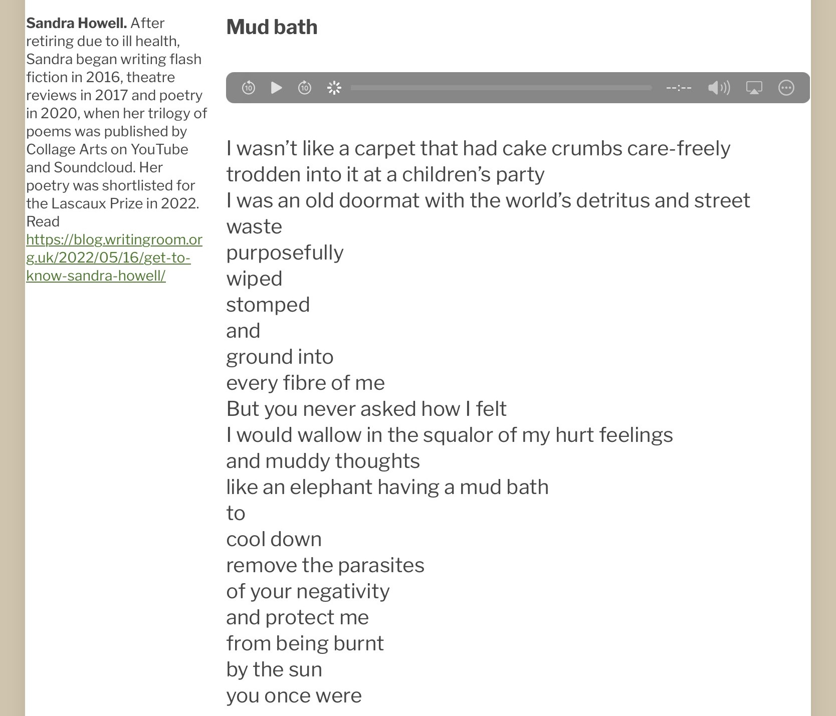Open the get-to-know-sandra-howell blog link
This screenshot has width=836, height=716.
tap(114, 258)
